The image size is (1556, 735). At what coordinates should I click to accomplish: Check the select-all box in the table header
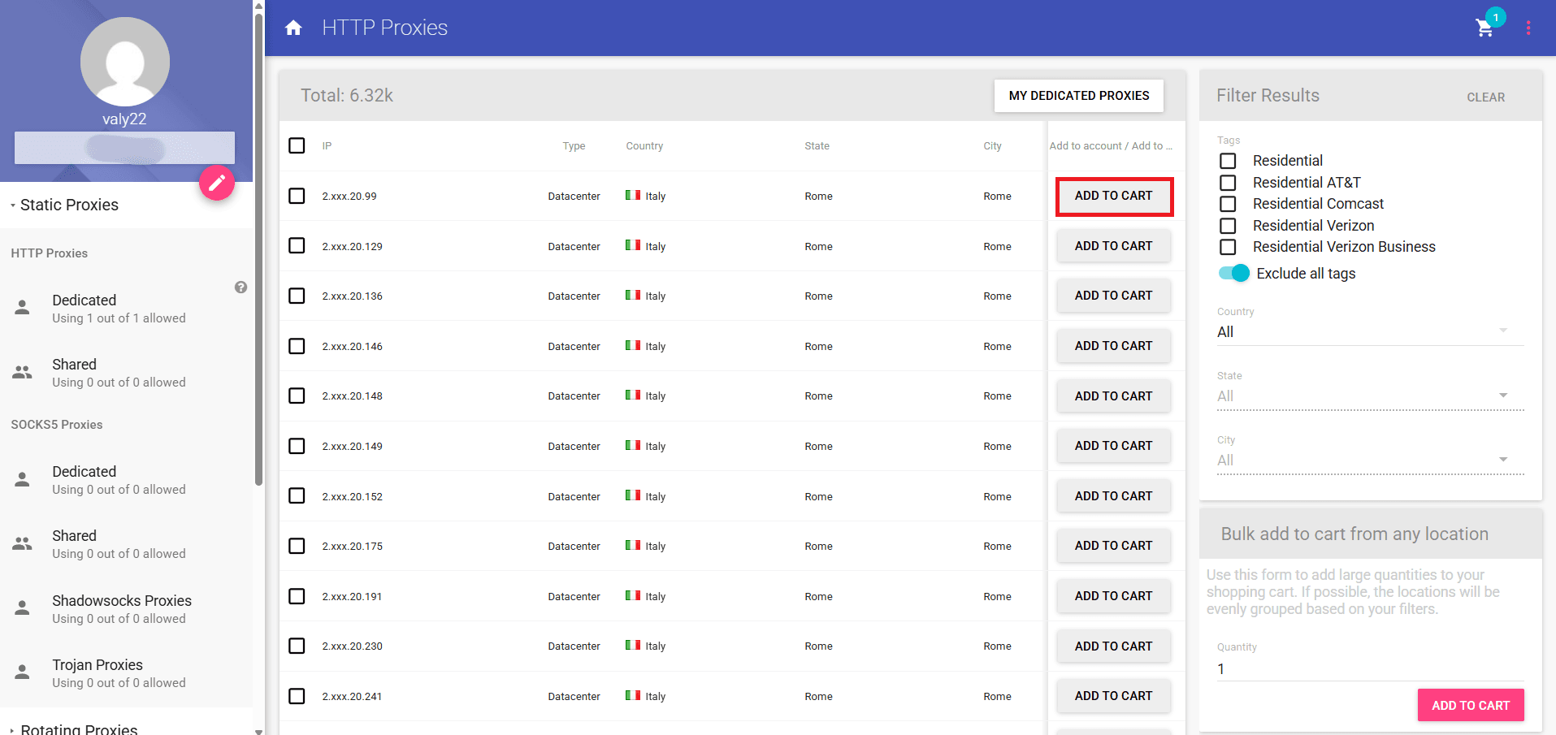[x=297, y=145]
